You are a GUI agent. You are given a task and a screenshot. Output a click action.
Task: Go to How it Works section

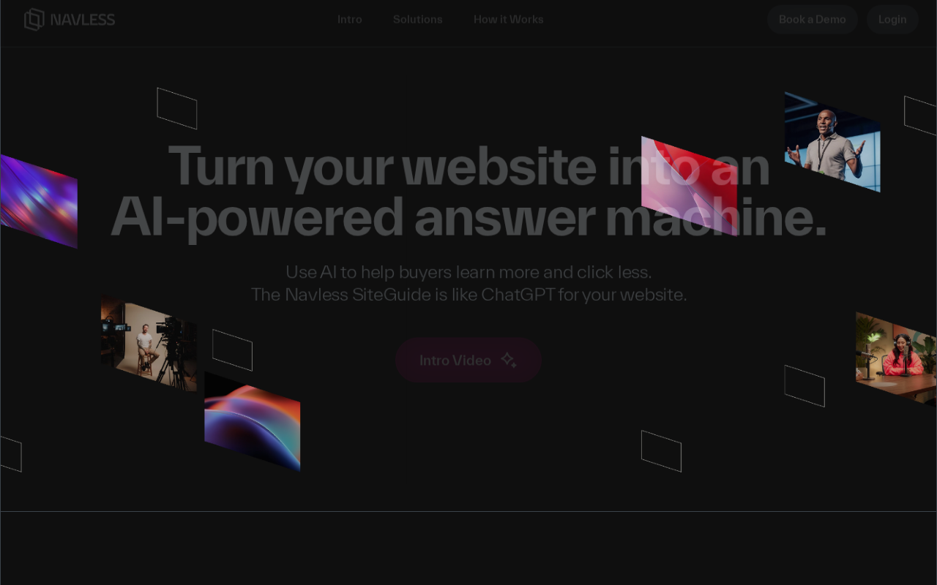pos(508,19)
